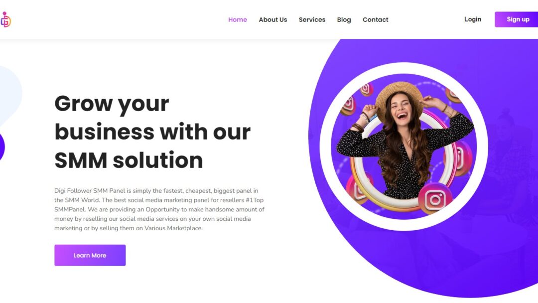Screen dimensions: 538x303
Task: Select Contact in the navigation bar
Action: (376, 19)
